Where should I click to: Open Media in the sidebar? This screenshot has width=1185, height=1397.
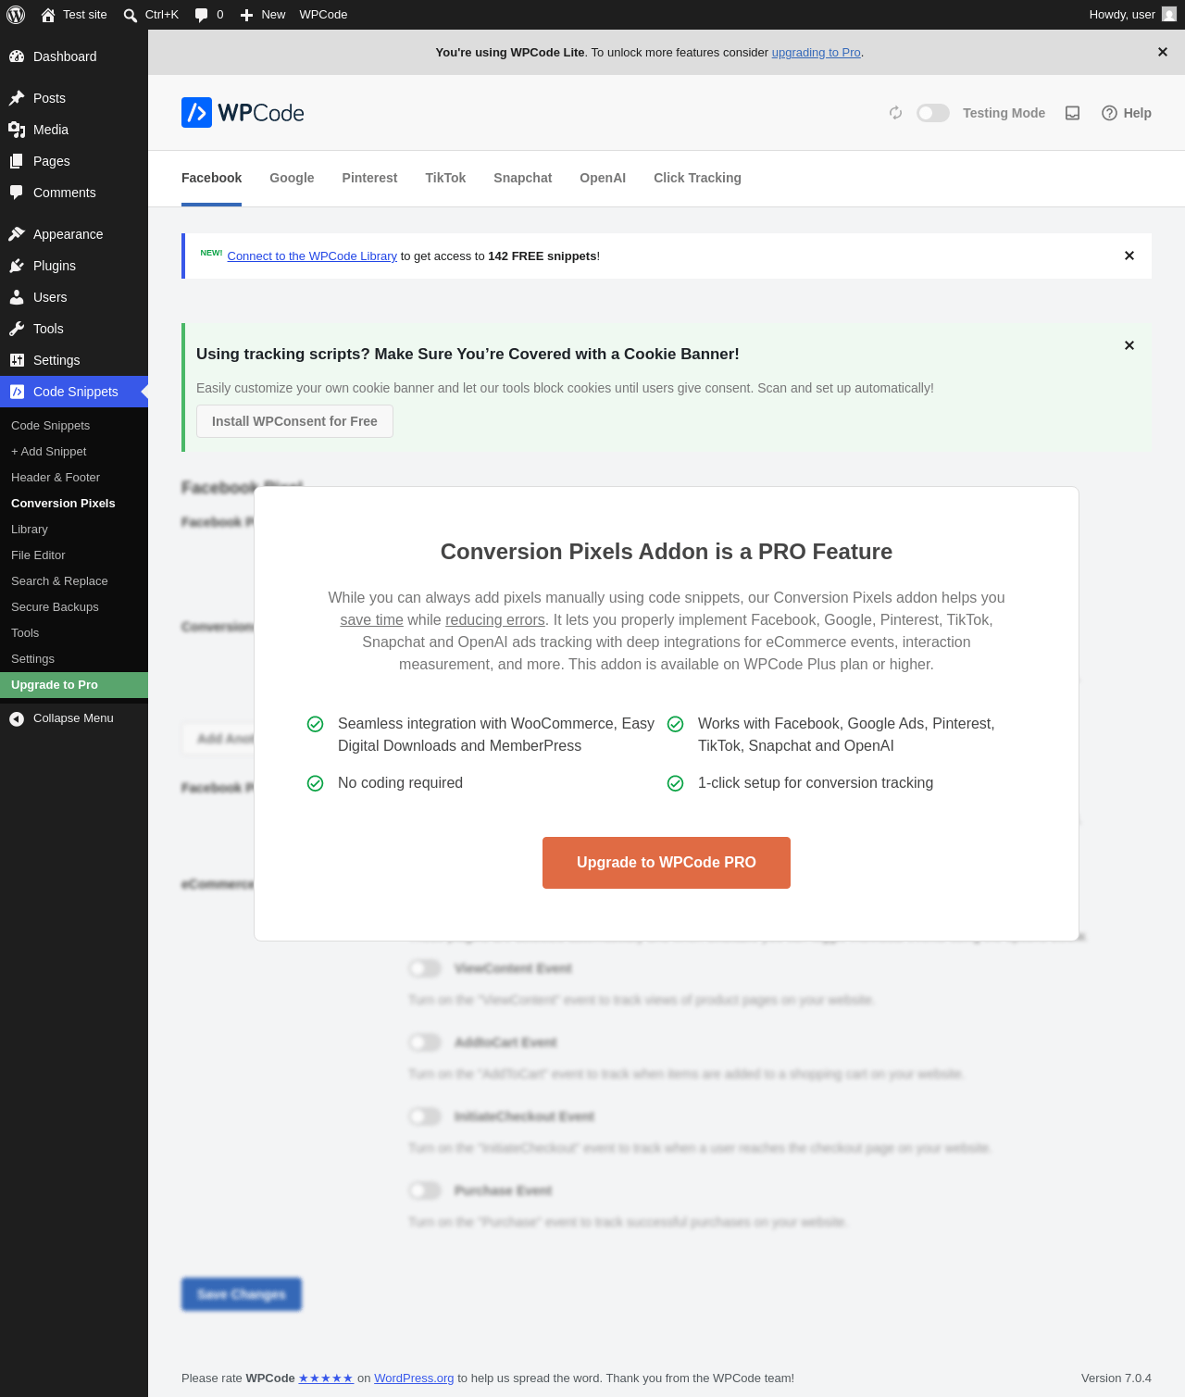tap(74, 130)
